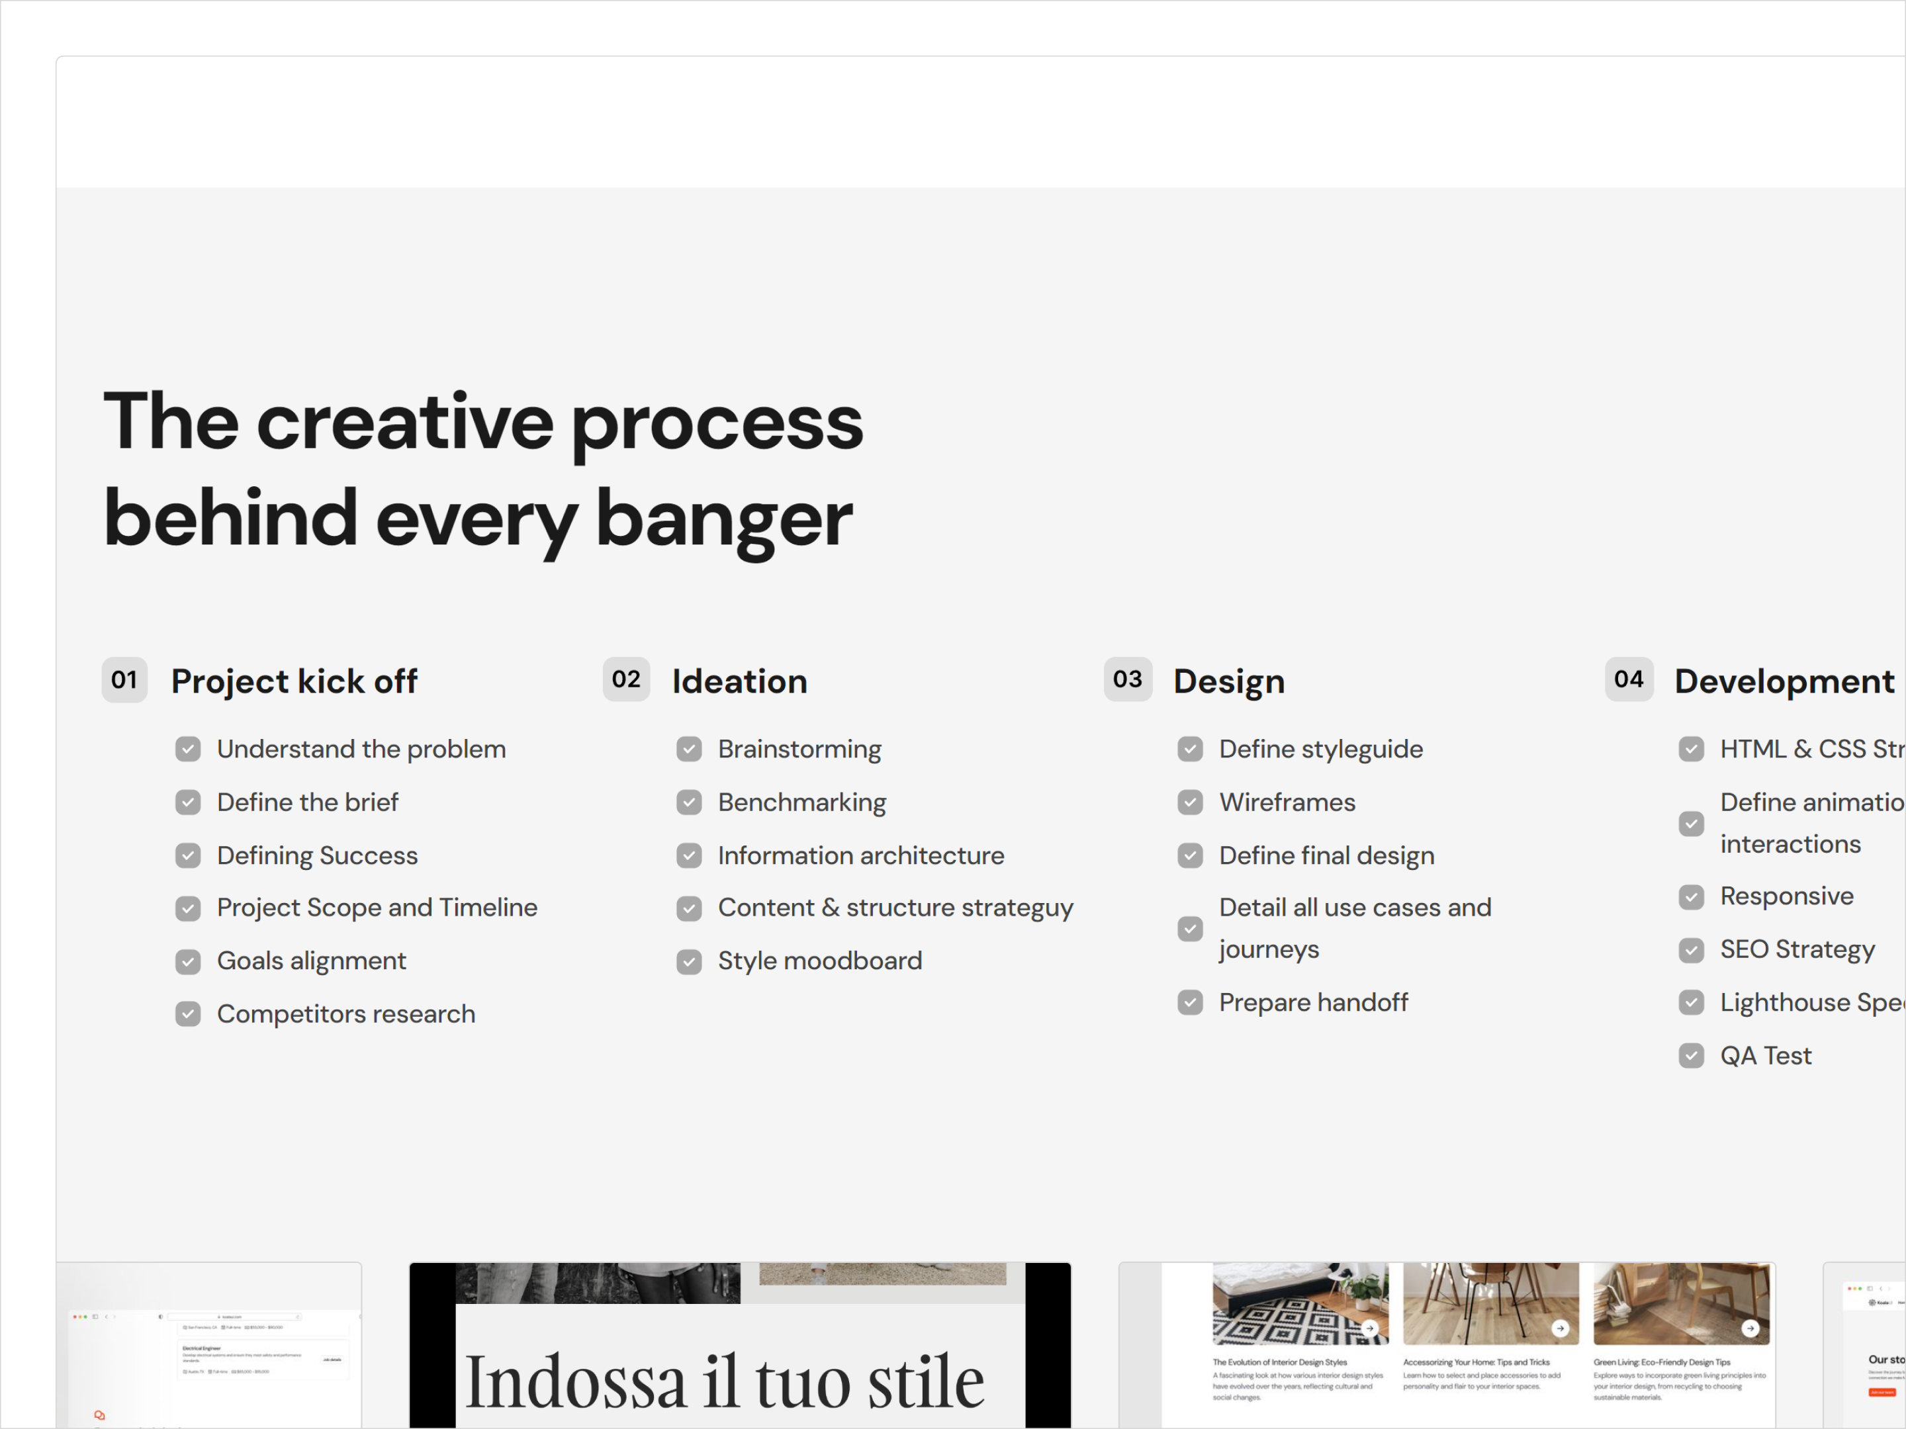Viewport: 1906px width, 1429px height.
Task: Click the Development heading
Action: pyautogui.click(x=1784, y=682)
